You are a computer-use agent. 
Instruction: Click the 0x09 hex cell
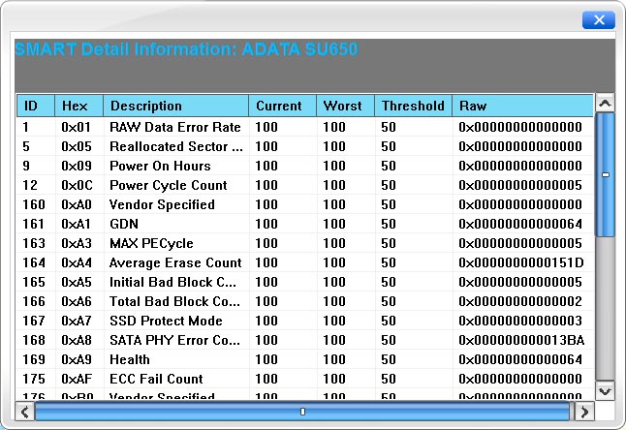77,166
